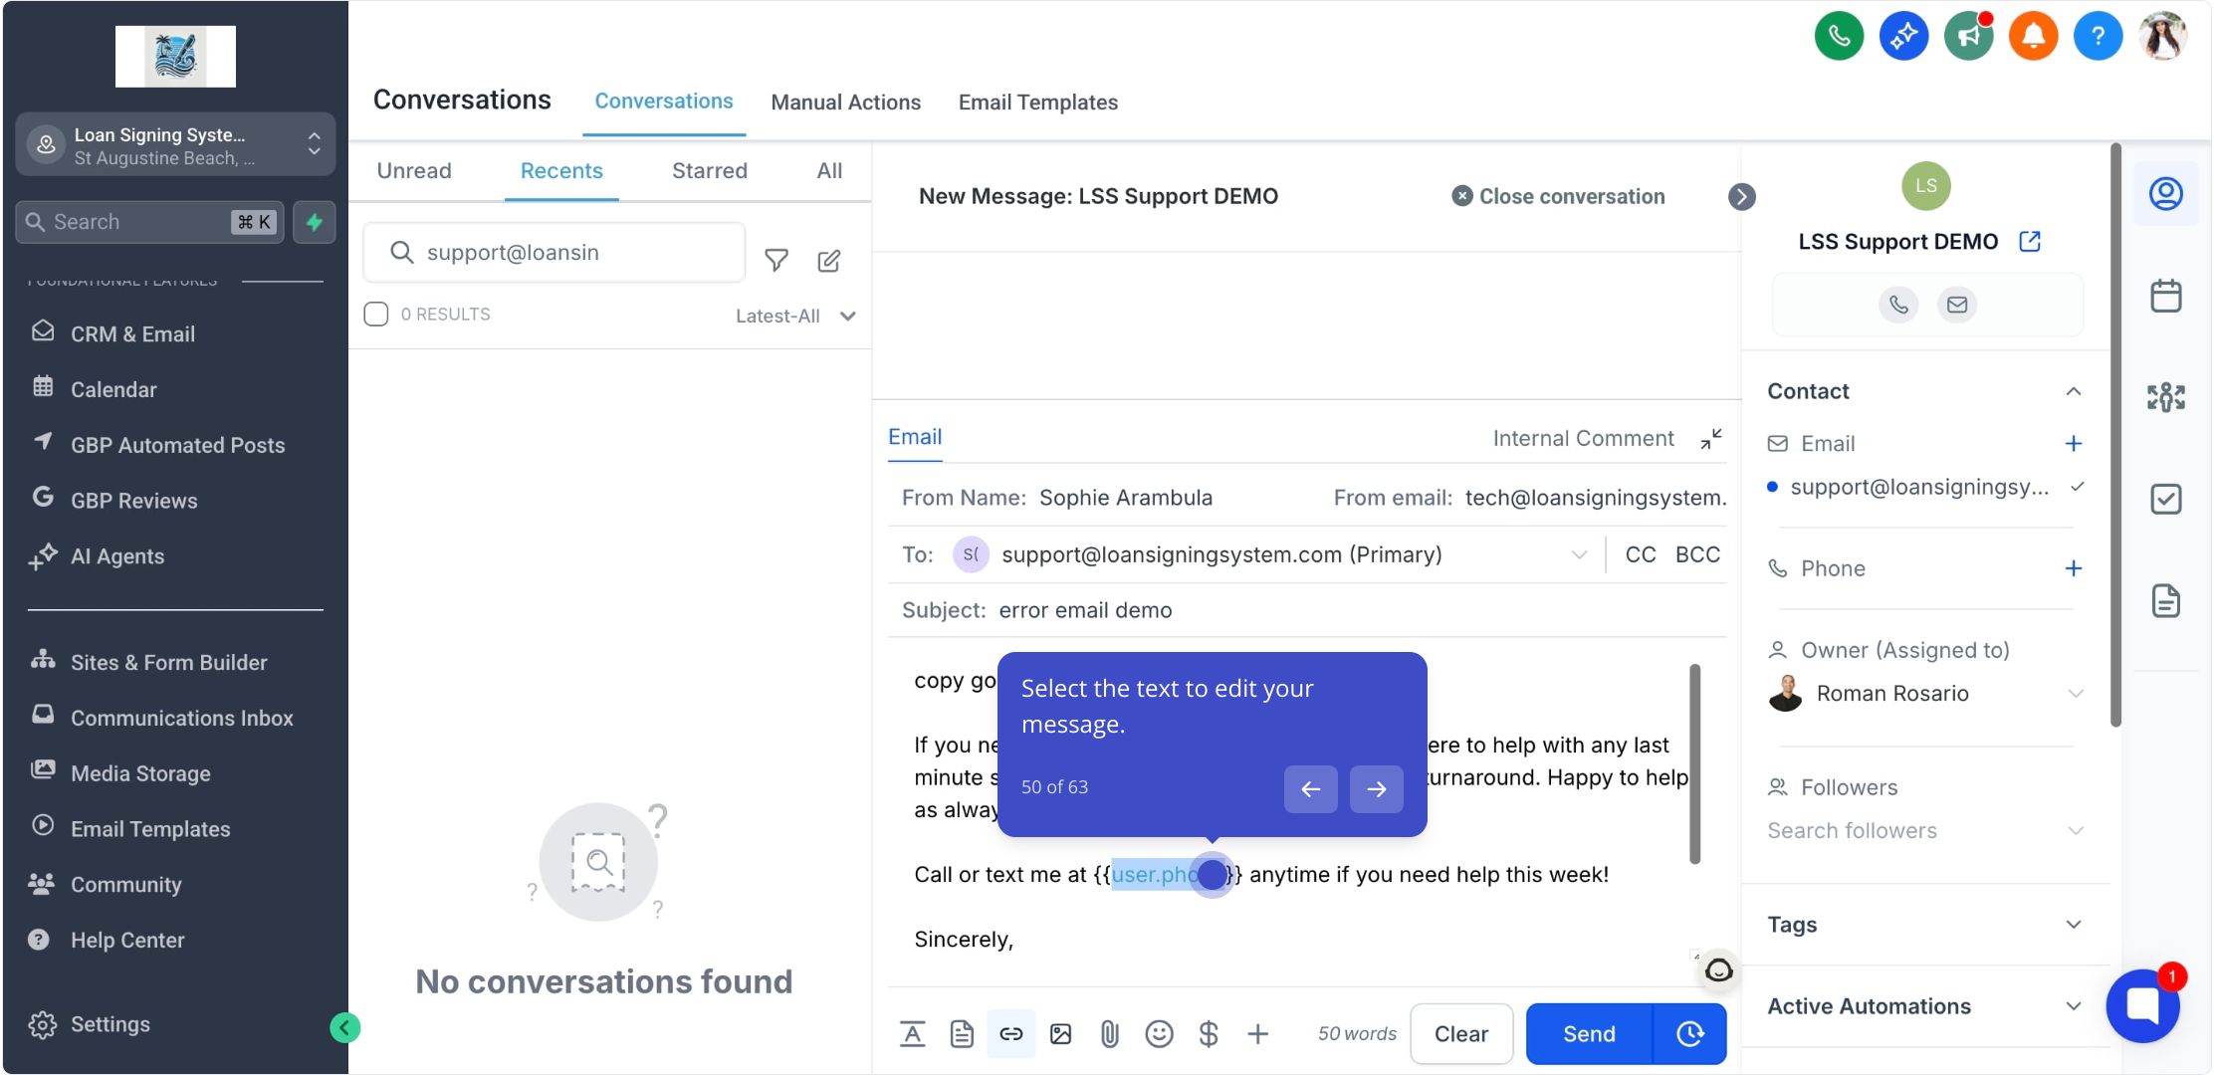Switch to the Manual Actions tab
Viewport: 2214px width, 1075px height.
(845, 103)
